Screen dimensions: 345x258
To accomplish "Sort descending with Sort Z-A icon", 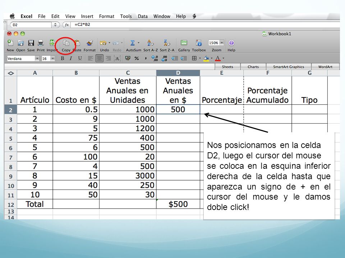I will pyautogui.click(x=167, y=43).
